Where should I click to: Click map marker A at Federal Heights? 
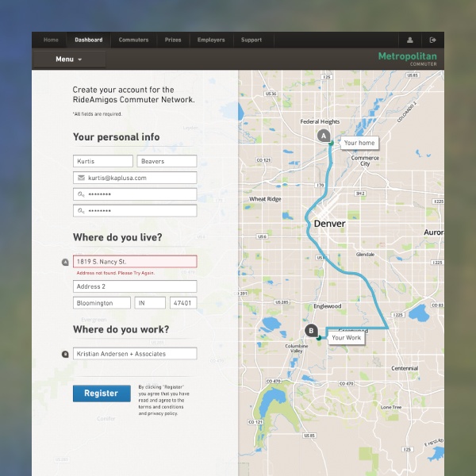(324, 136)
